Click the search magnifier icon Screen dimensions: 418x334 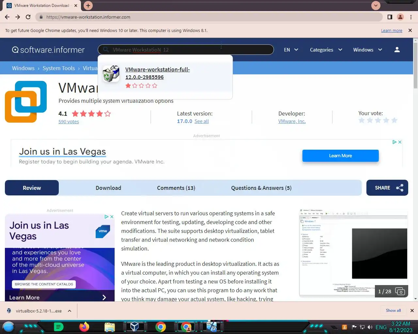tap(106, 50)
